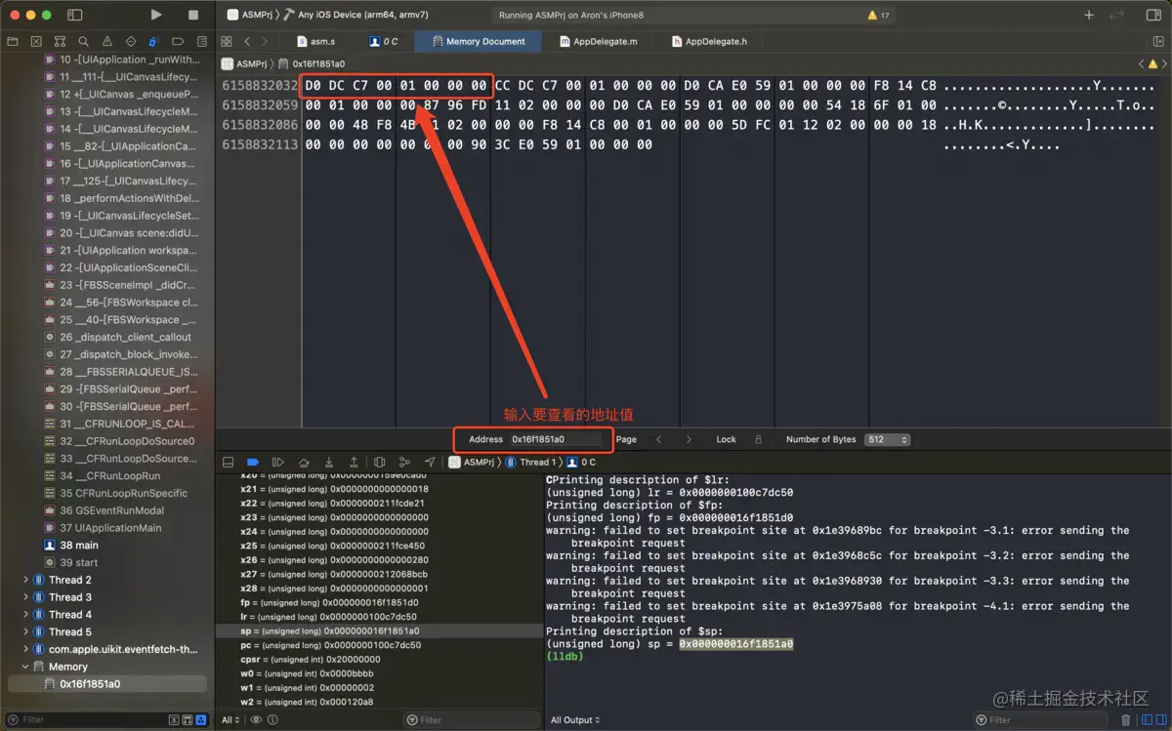
Task: Select the sp register row
Action: click(379, 631)
